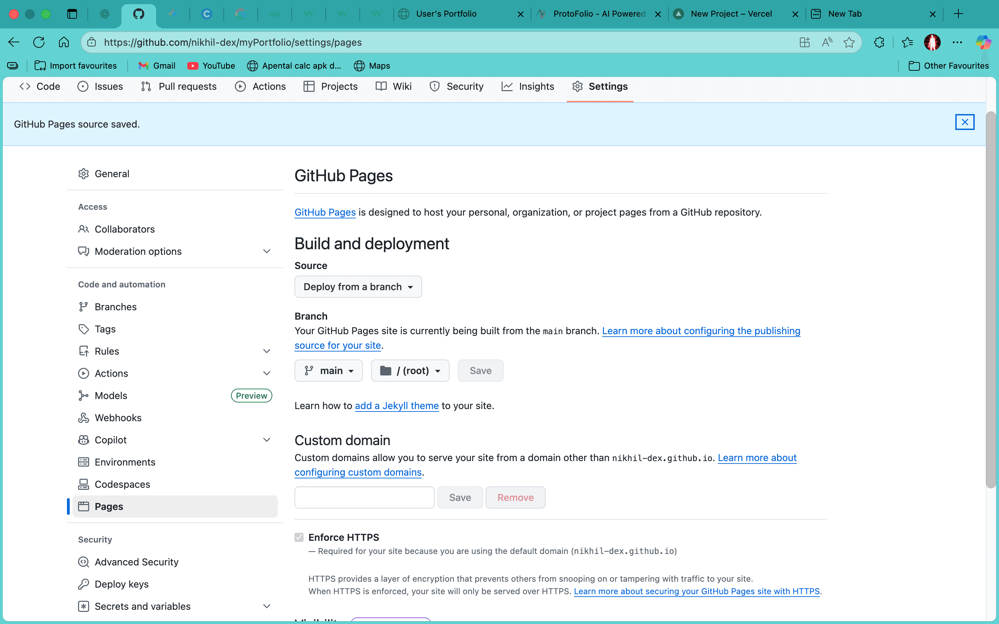Screen dimensions: 999x624
Task: Click the Remove custom domain button
Action: pos(515,497)
